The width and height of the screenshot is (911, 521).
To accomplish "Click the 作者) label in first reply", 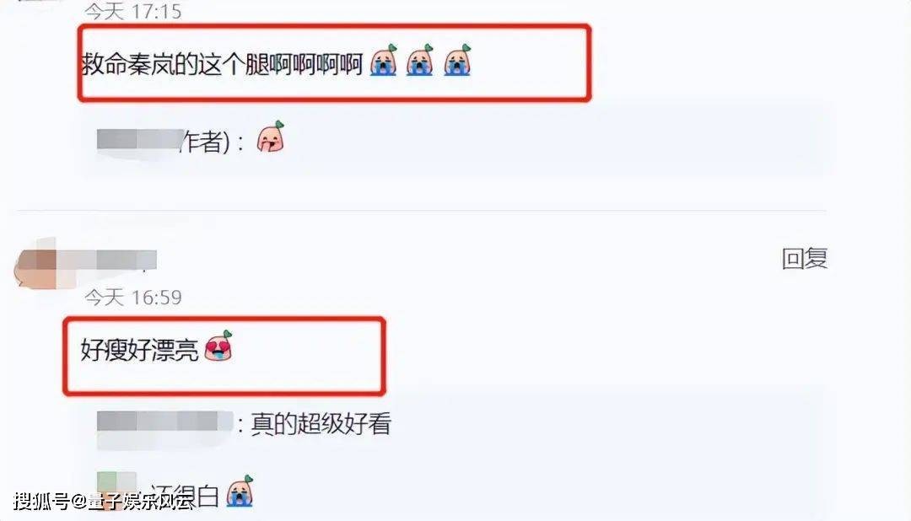I will click(x=204, y=141).
